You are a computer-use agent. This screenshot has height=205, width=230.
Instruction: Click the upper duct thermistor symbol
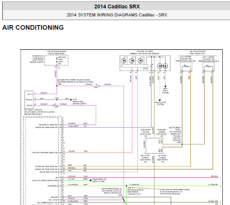point(186,67)
